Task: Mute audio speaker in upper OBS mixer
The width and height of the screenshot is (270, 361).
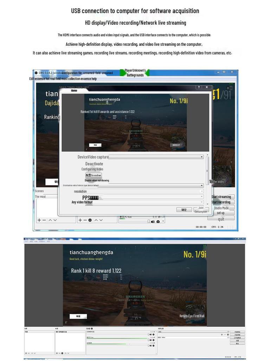Action: [153, 221]
